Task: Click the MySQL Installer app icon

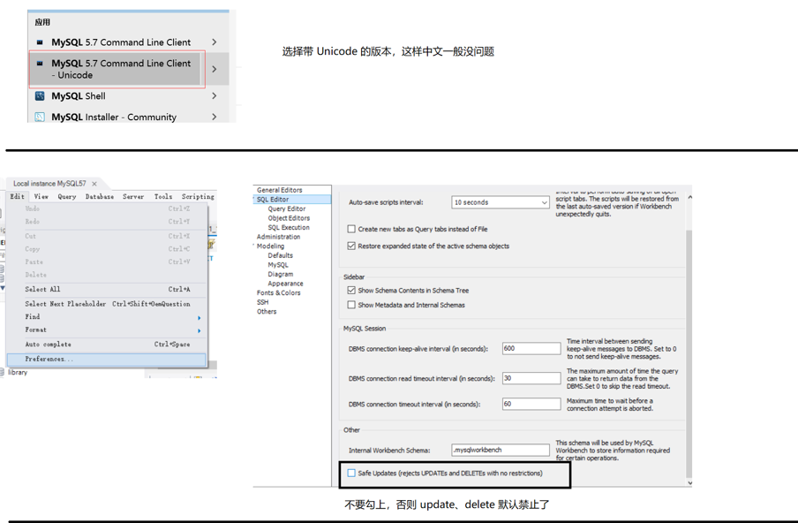Action: coord(40,117)
